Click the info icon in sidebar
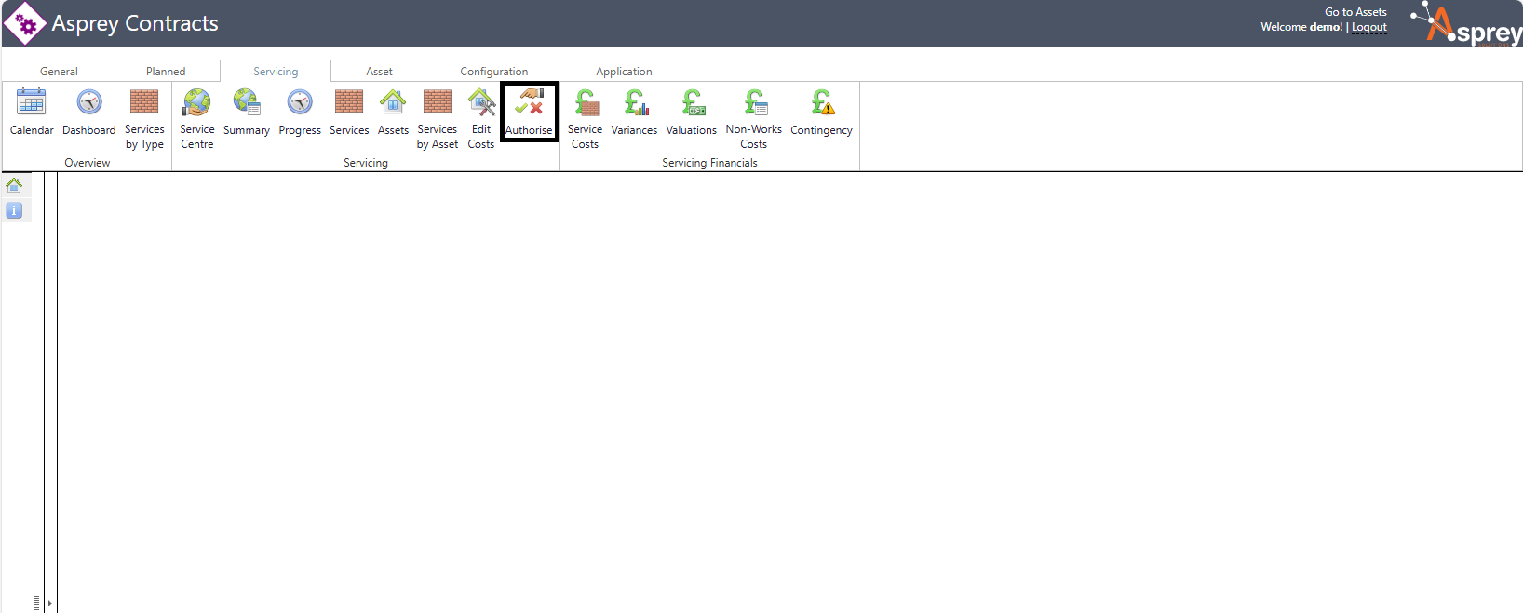 (14, 210)
